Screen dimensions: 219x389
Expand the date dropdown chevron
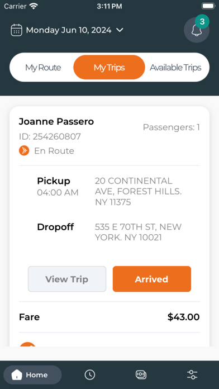[x=120, y=30]
